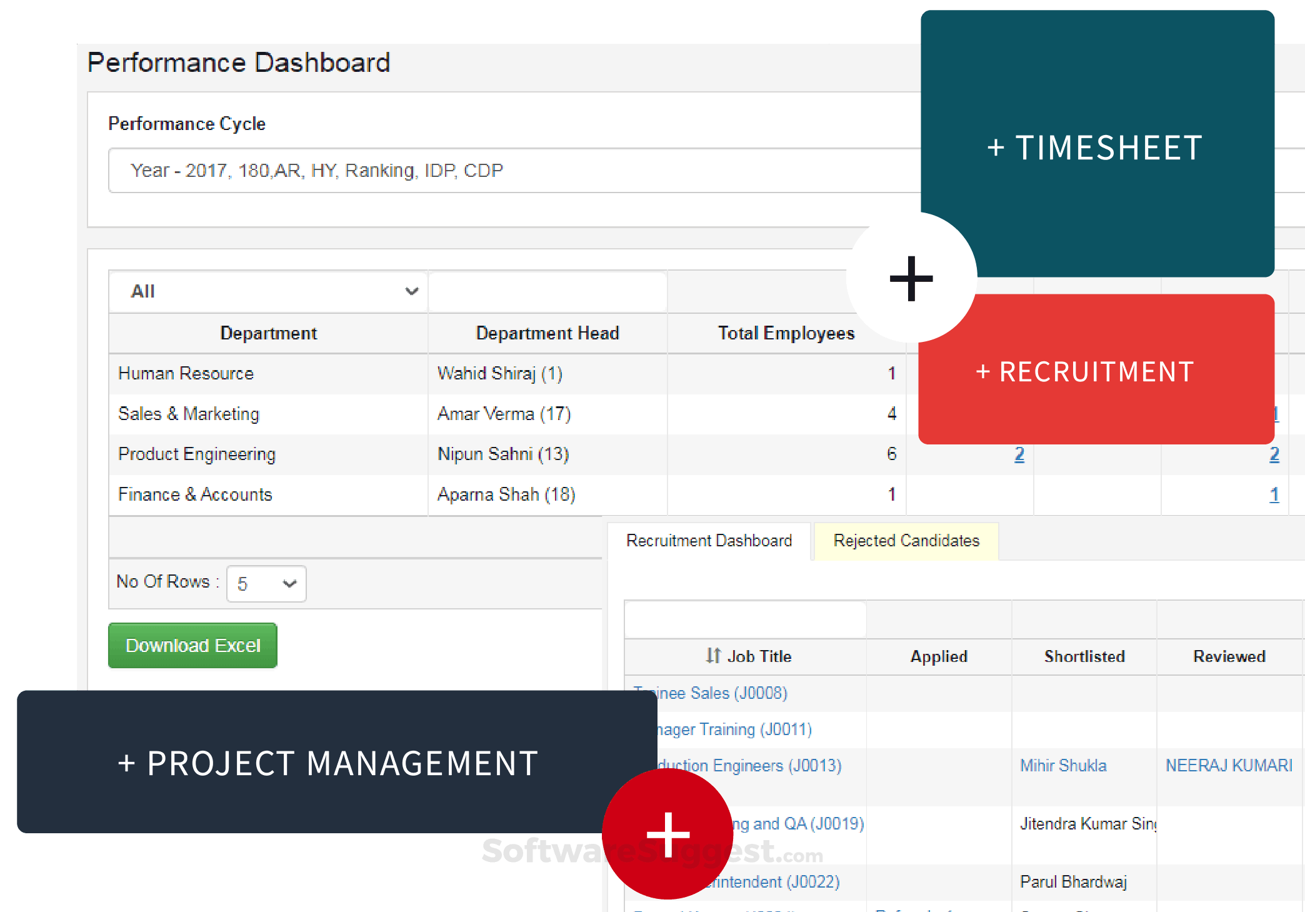Click total employees 4 in Sales & Marketing
This screenshot has height=912, width=1305.
(892, 414)
